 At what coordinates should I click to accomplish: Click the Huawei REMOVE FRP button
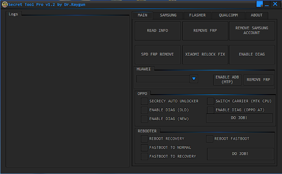pos(259,80)
